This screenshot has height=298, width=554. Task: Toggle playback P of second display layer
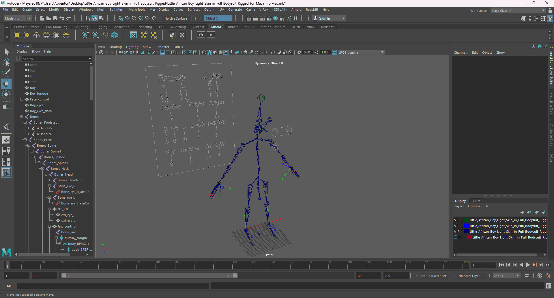tap(458, 226)
